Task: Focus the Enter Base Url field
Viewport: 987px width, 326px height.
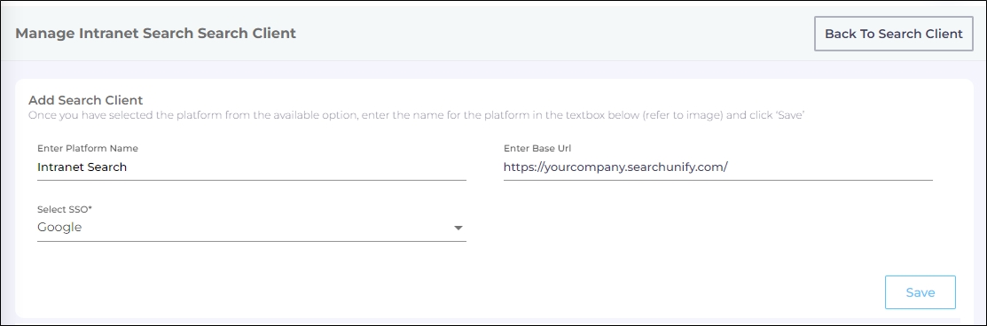Action: pyautogui.click(x=717, y=167)
